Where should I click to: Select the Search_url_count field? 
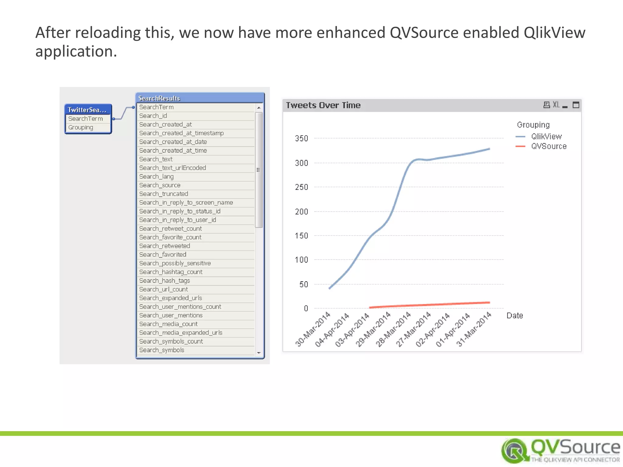click(x=196, y=289)
